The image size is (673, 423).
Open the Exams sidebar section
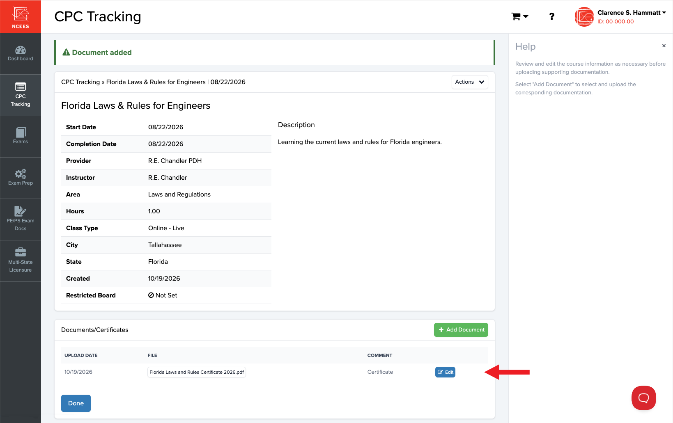click(21, 137)
